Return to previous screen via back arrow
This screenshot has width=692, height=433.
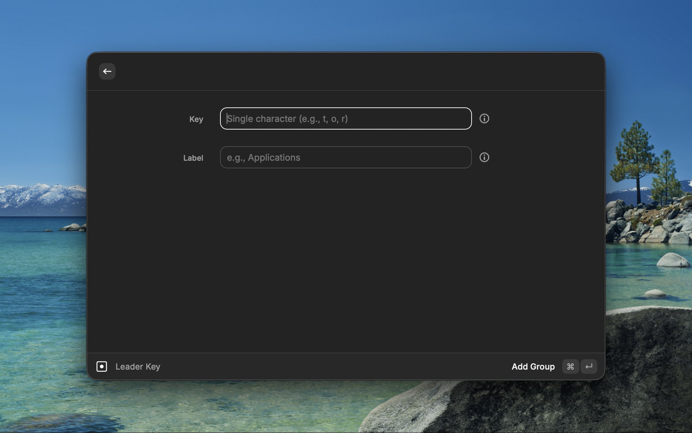click(x=107, y=71)
